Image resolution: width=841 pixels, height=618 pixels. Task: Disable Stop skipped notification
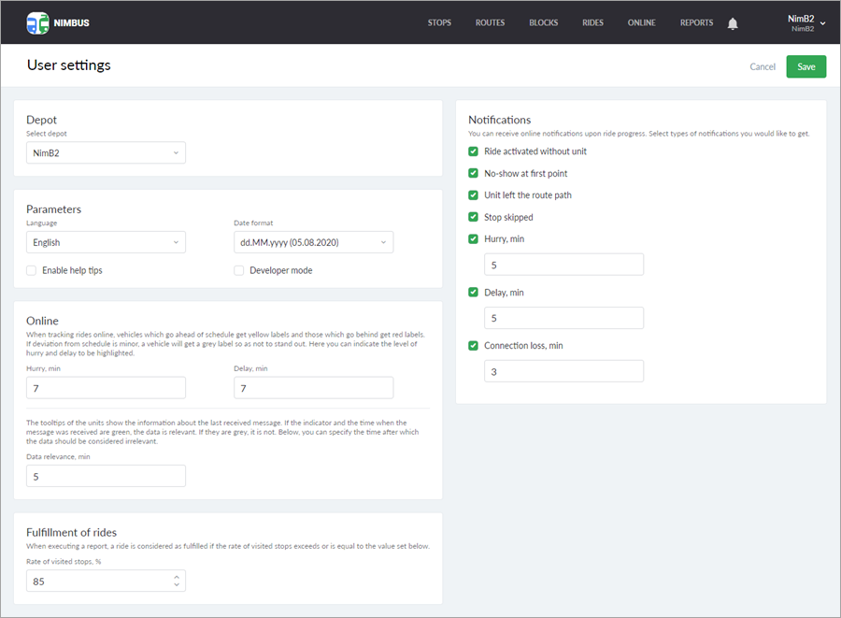pos(474,217)
